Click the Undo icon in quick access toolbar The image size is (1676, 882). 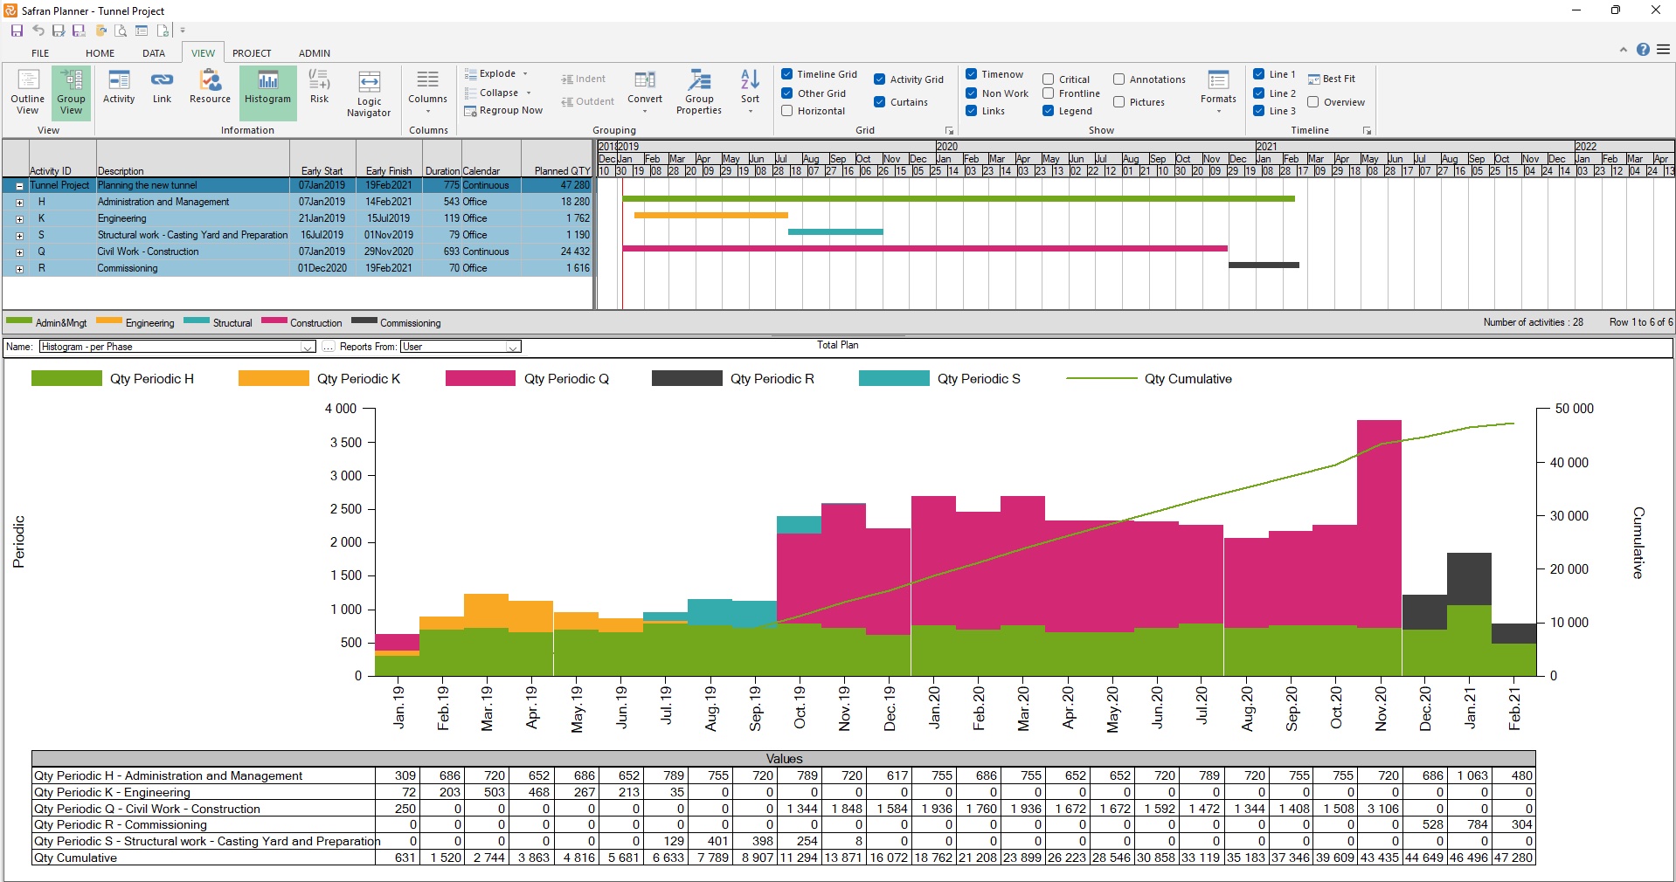tap(38, 31)
